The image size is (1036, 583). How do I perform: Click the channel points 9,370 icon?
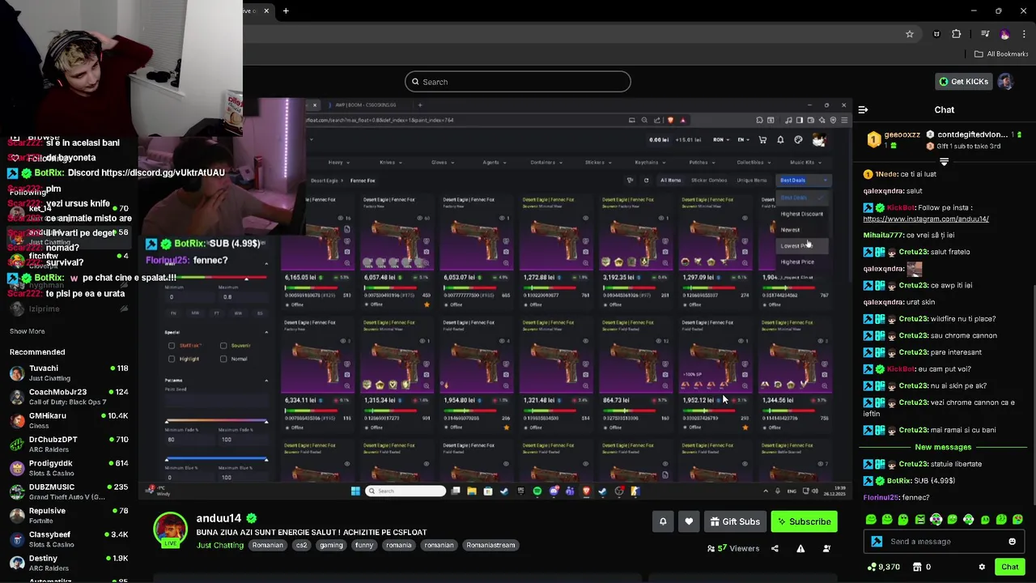tap(872, 567)
